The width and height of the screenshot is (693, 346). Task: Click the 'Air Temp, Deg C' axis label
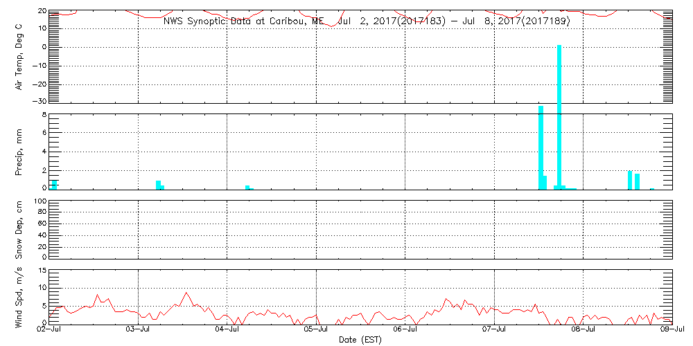pos(19,57)
